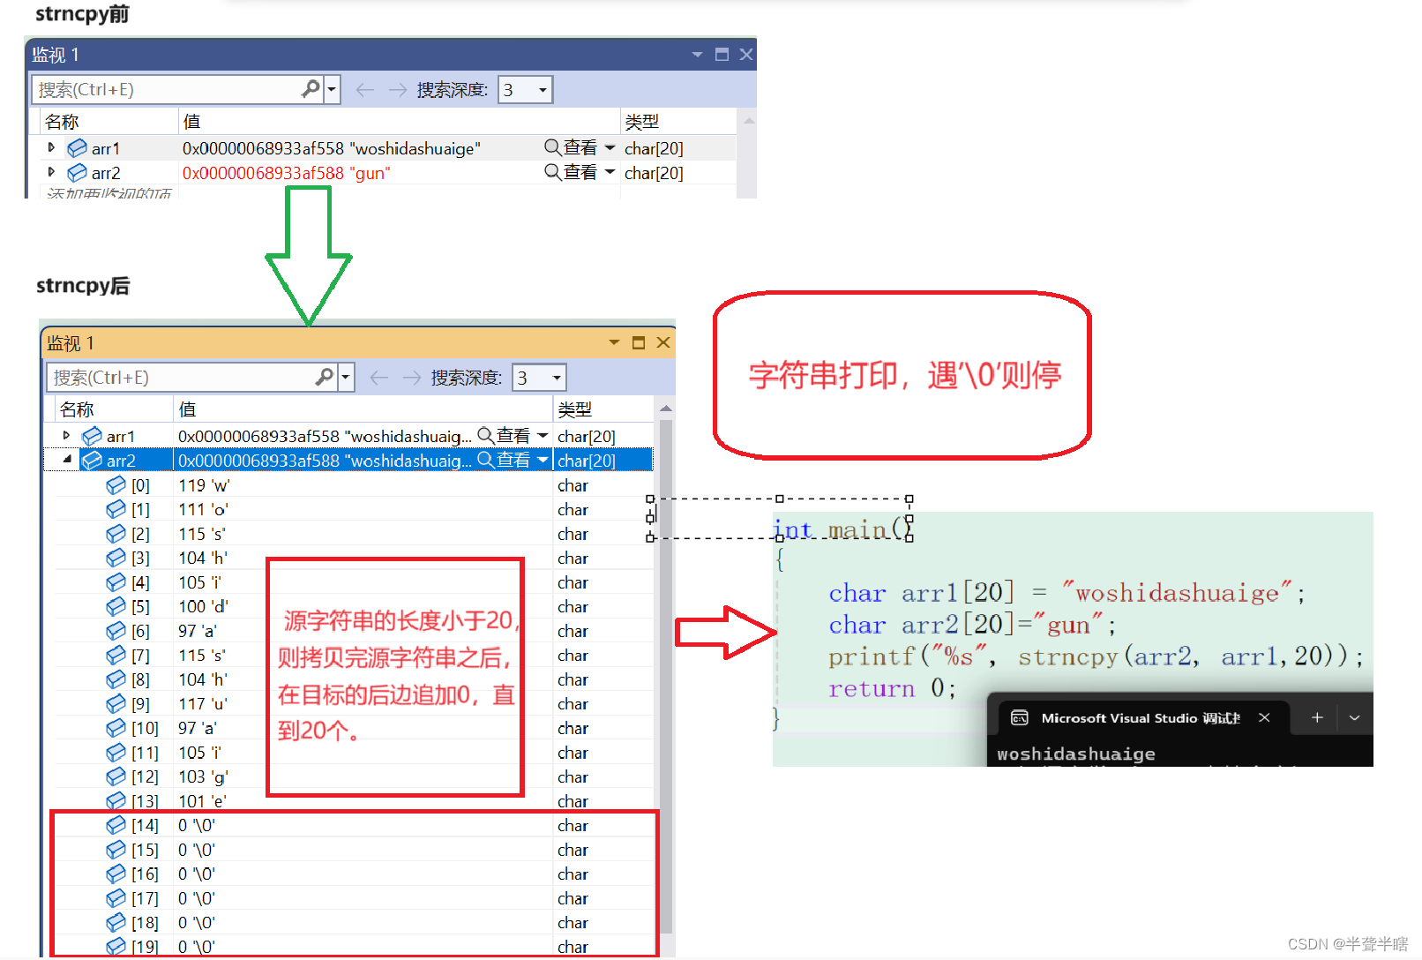Click the return 0 line in the code
The height and width of the screenshot is (960, 1422).
click(892, 688)
